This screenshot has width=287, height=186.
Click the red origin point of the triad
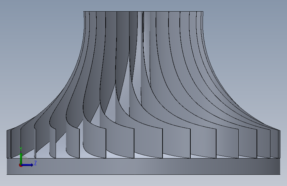(21, 165)
